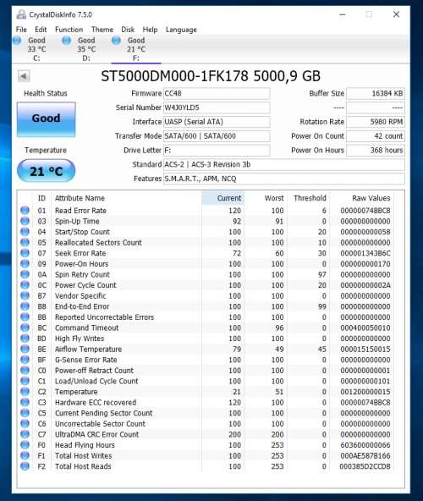Click the disk title ST5000DM000-1FK178 5000,9 GB
Screen dimensions: 423x501
[211, 76]
